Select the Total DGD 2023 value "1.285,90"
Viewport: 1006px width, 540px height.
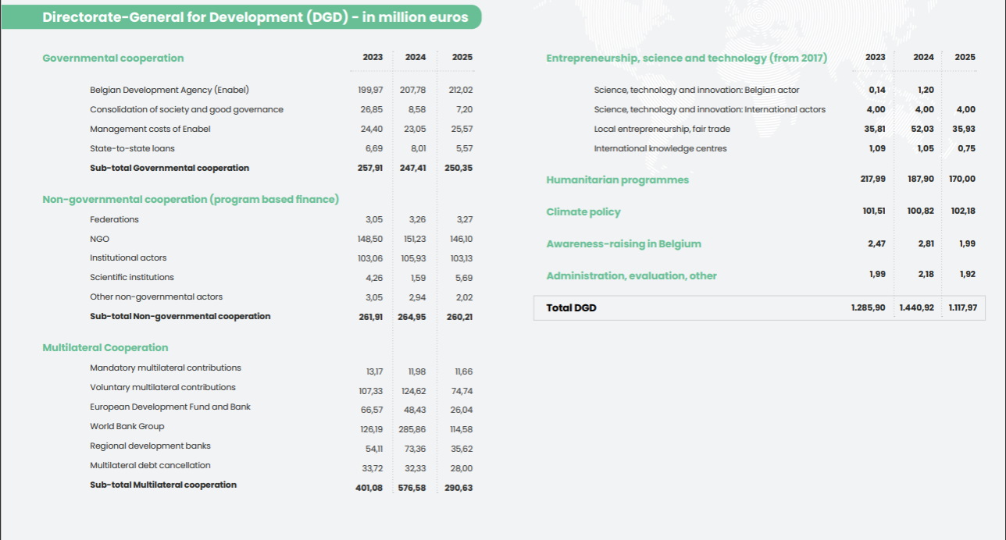click(x=869, y=307)
